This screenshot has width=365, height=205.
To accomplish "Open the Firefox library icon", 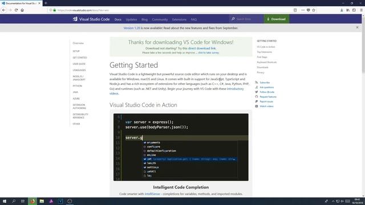I will tap(348, 10).
